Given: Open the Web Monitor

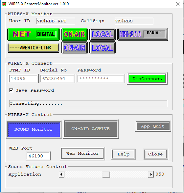Looking at the screenshot, I should pyautogui.click(x=82, y=153).
